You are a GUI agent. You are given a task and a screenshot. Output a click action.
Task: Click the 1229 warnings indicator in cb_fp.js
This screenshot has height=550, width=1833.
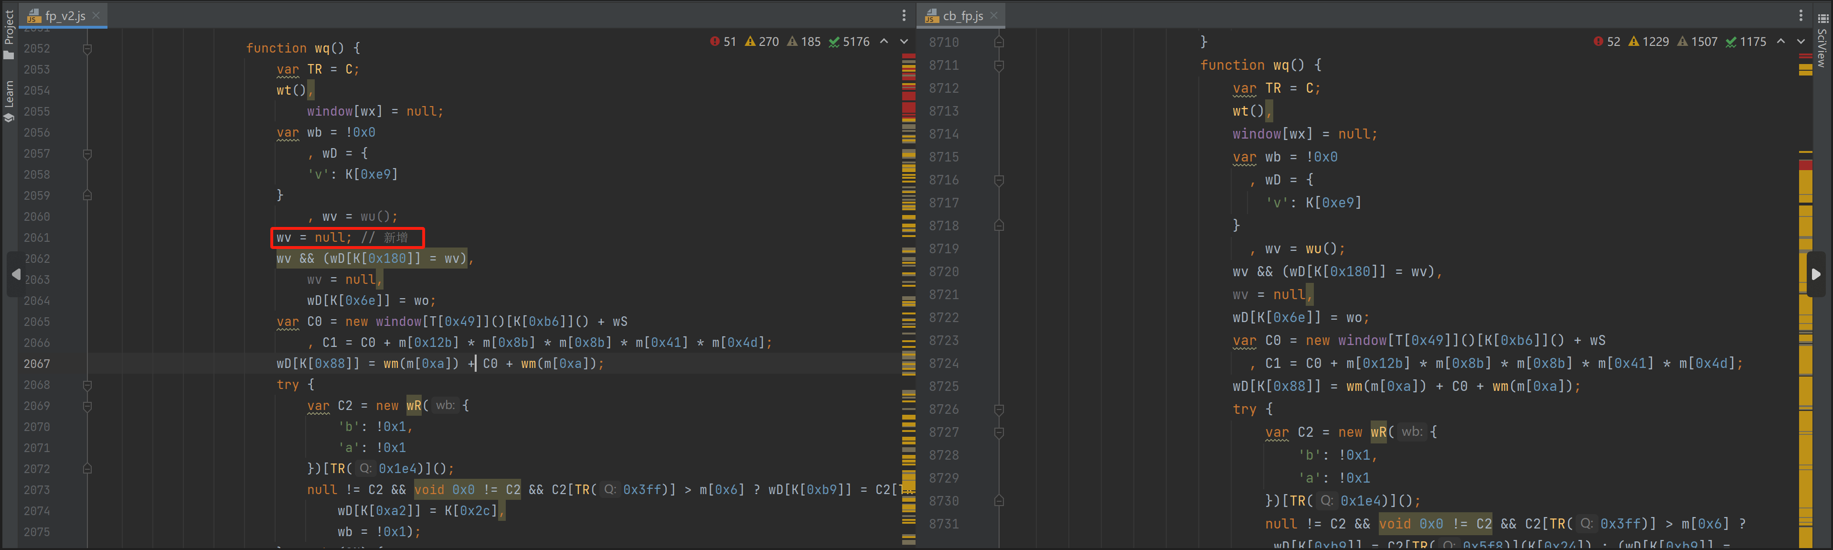pos(1649,42)
